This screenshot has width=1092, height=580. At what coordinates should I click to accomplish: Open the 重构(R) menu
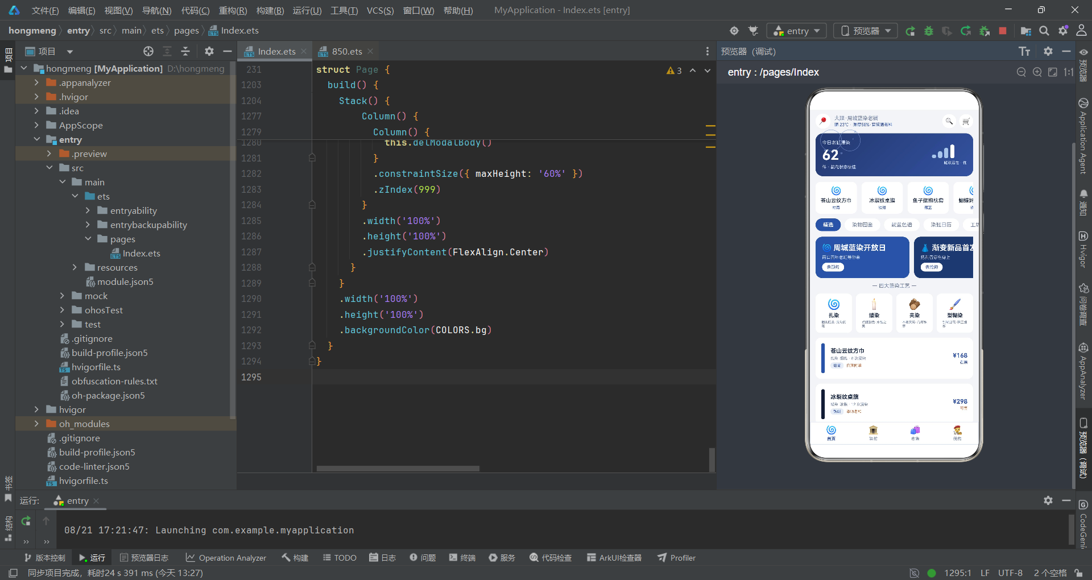233,10
